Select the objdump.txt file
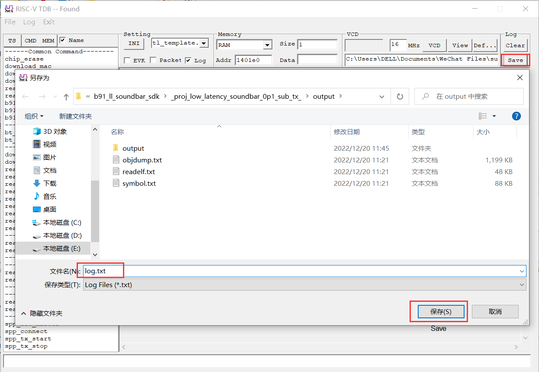The image size is (539, 372). (142, 160)
